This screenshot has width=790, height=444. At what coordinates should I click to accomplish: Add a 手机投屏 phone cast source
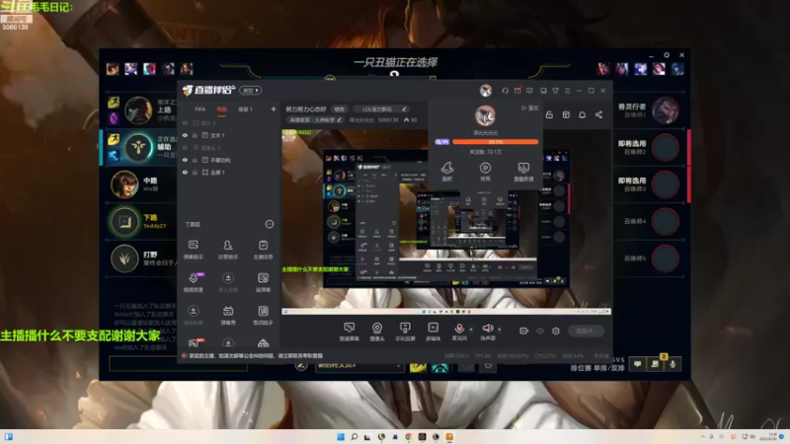click(x=405, y=332)
